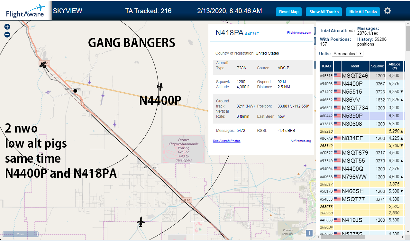Select ident N4400P in the aircraft table
The image size is (410, 241).
pos(352,84)
